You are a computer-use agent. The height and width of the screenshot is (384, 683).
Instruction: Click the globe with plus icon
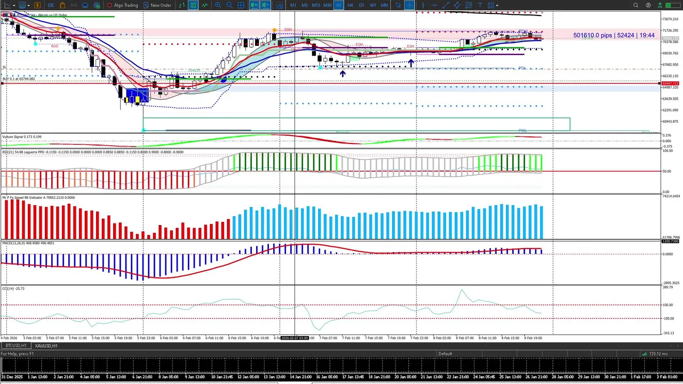click(x=97, y=5)
